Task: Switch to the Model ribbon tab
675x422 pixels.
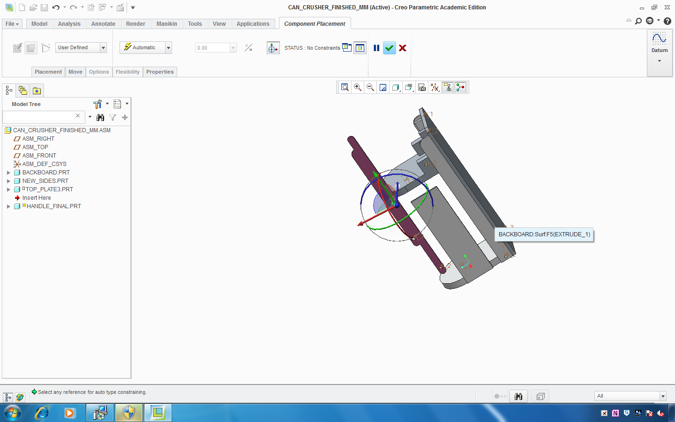Action: click(39, 24)
